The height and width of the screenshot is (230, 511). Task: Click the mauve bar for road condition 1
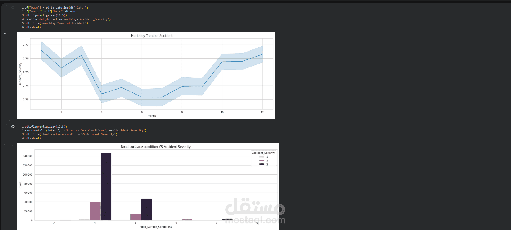pos(95,211)
